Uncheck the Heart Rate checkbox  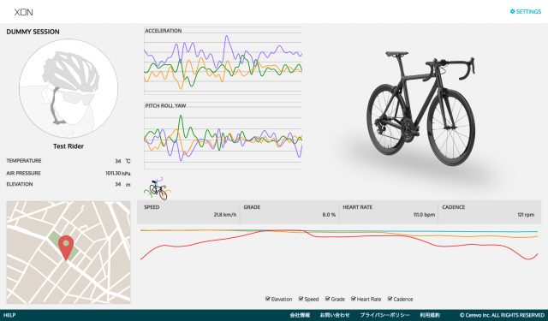(x=354, y=299)
